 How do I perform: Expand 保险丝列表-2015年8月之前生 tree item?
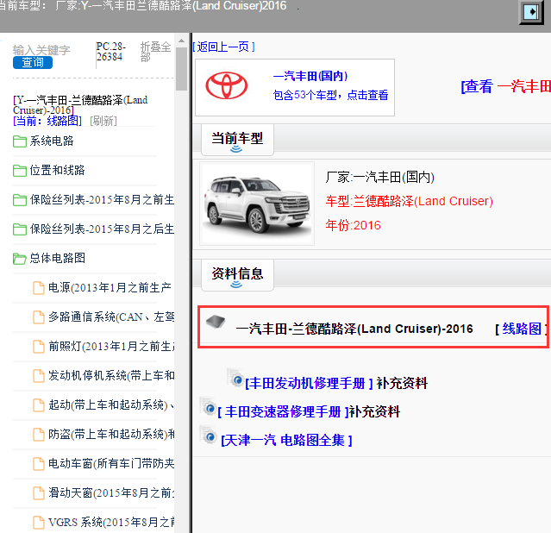point(102,200)
